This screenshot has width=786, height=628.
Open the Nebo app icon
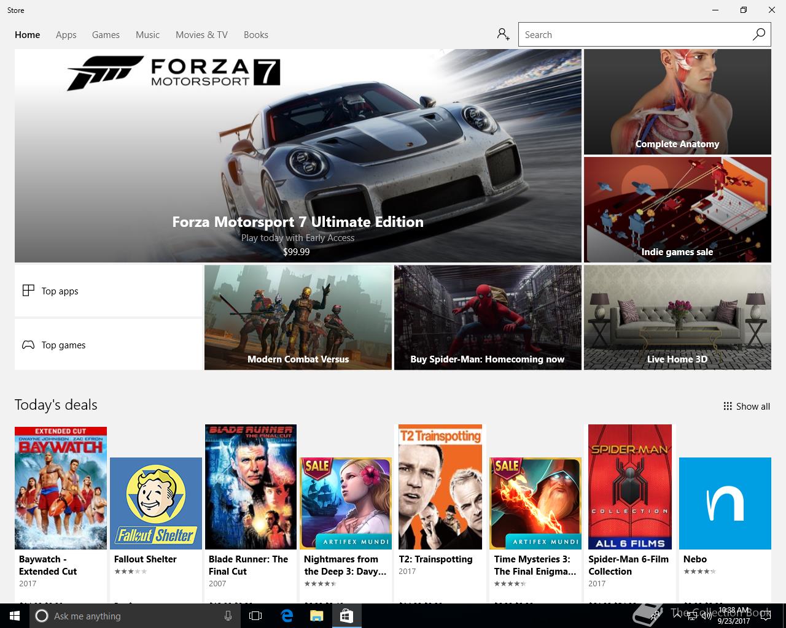click(725, 504)
